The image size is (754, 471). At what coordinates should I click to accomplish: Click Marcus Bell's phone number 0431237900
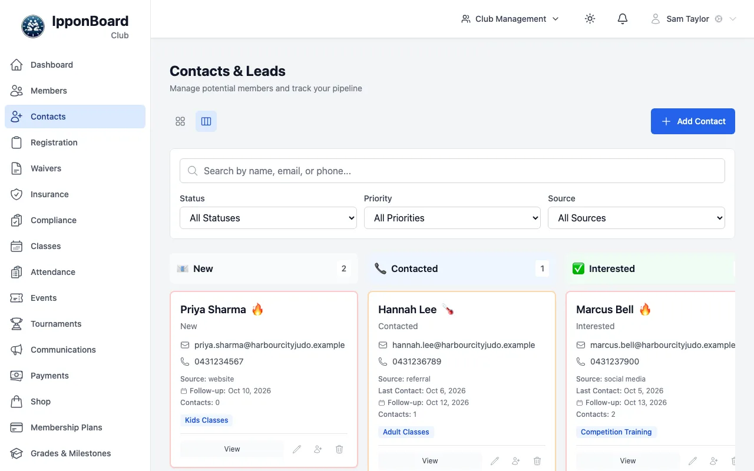point(614,361)
